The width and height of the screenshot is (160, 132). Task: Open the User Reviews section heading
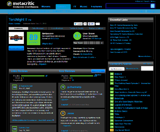click(x=67, y=71)
